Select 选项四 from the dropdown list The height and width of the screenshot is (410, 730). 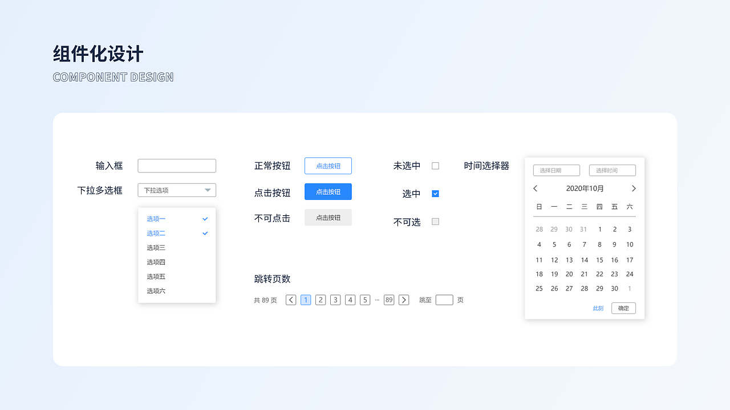(156, 262)
